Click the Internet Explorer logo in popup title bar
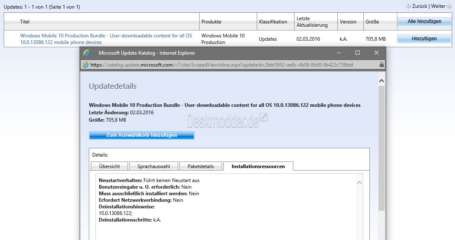The image size is (455, 240). point(86,53)
